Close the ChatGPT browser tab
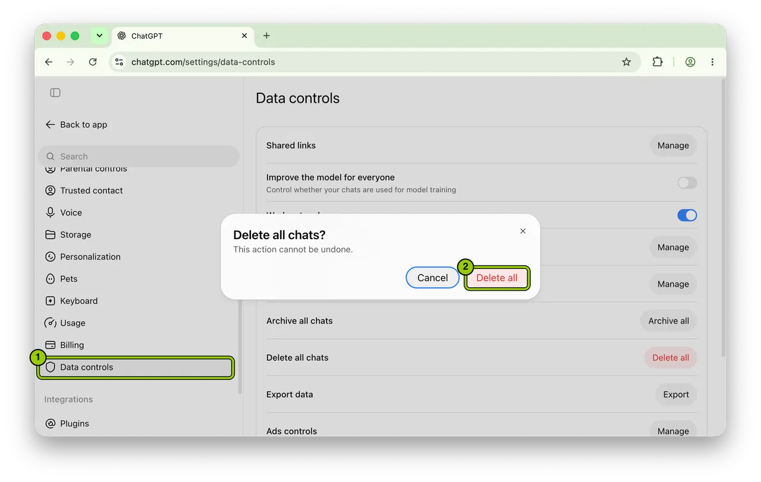Viewport: 761px width, 482px height. pyautogui.click(x=244, y=36)
